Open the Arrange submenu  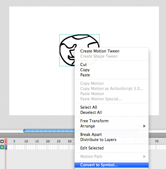point(112,126)
